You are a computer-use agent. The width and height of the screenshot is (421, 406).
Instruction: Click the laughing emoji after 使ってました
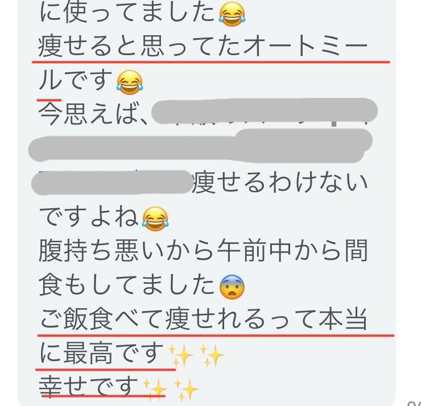(232, 14)
